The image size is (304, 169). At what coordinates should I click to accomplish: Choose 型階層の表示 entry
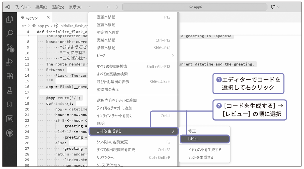[x=133, y=90]
